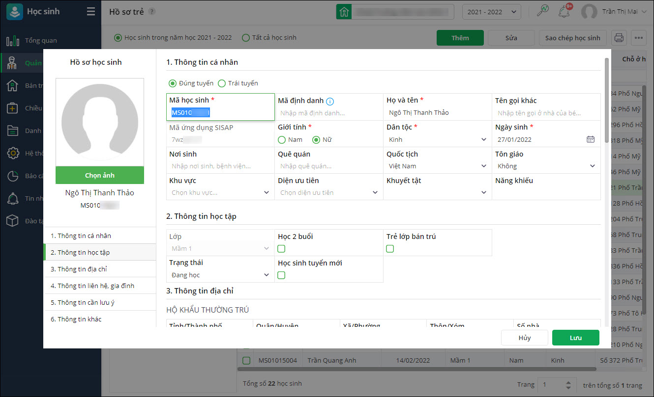Click the help icon beside Hồ sơ trẻ
This screenshot has height=397, width=654.
pyautogui.click(x=152, y=12)
